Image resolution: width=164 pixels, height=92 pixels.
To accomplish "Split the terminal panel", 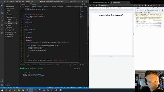I will tap(81, 65).
